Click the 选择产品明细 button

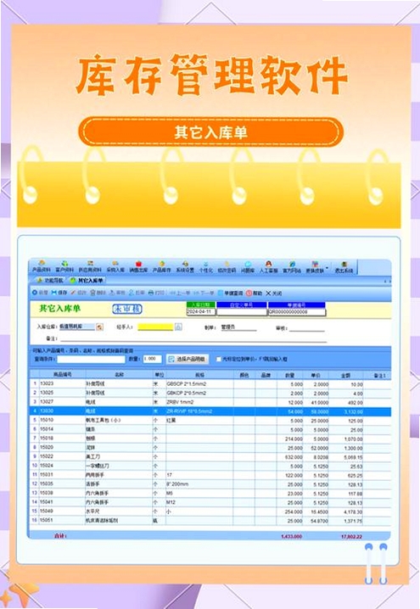(188, 360)
